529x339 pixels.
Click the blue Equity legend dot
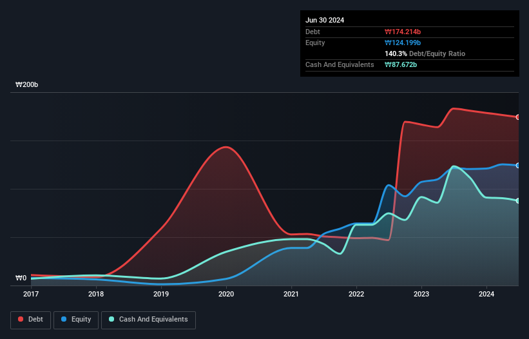click(x=64, y=319)
